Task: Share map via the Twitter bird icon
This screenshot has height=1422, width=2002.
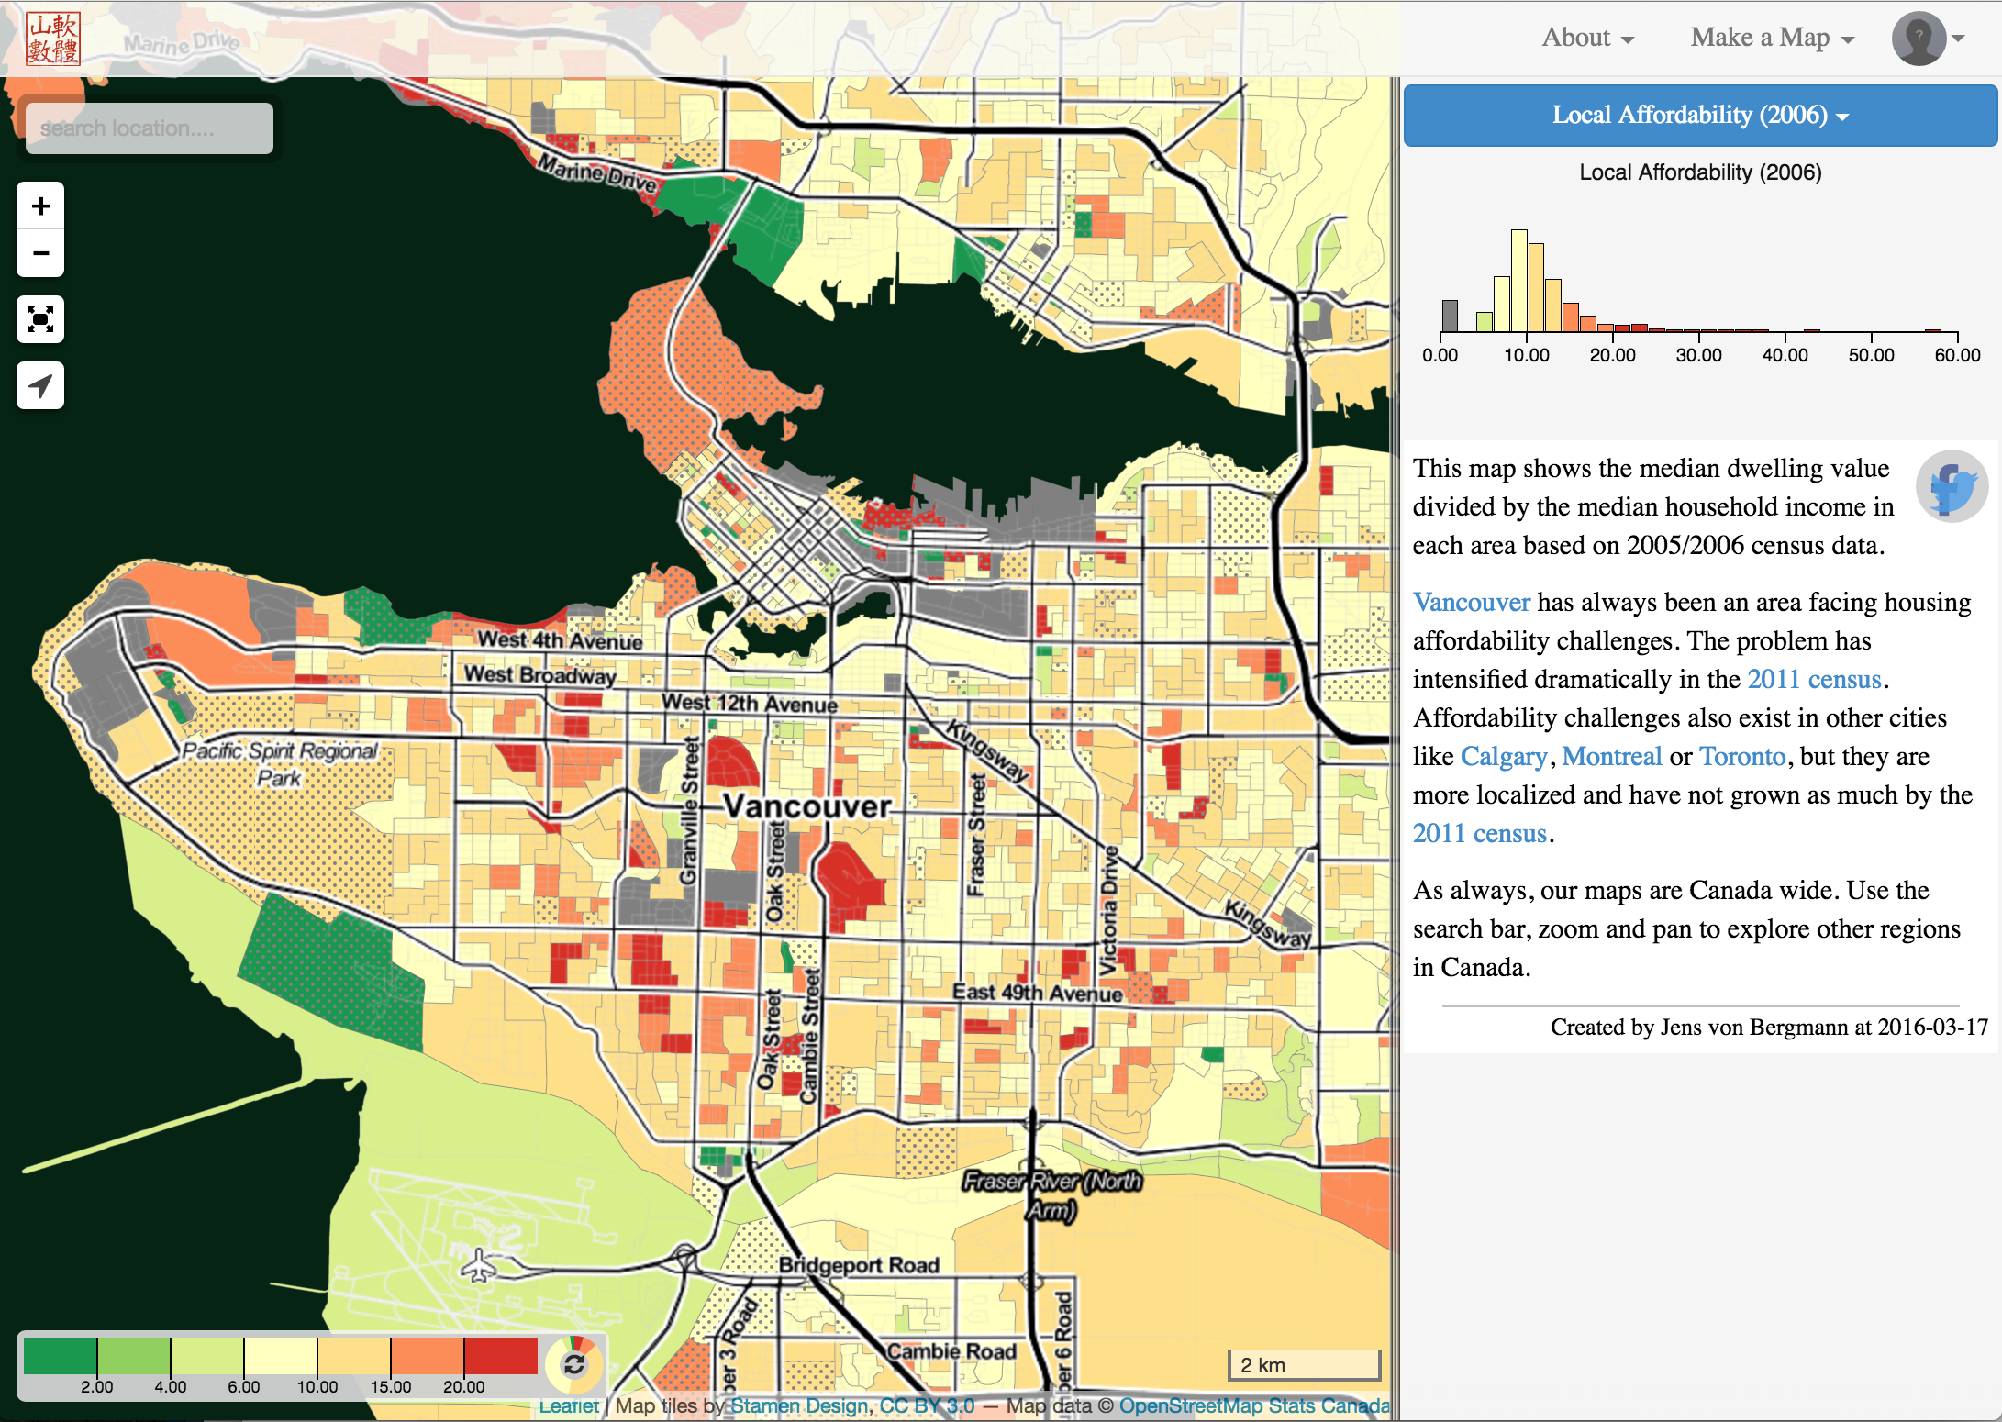Action: 1952,486
